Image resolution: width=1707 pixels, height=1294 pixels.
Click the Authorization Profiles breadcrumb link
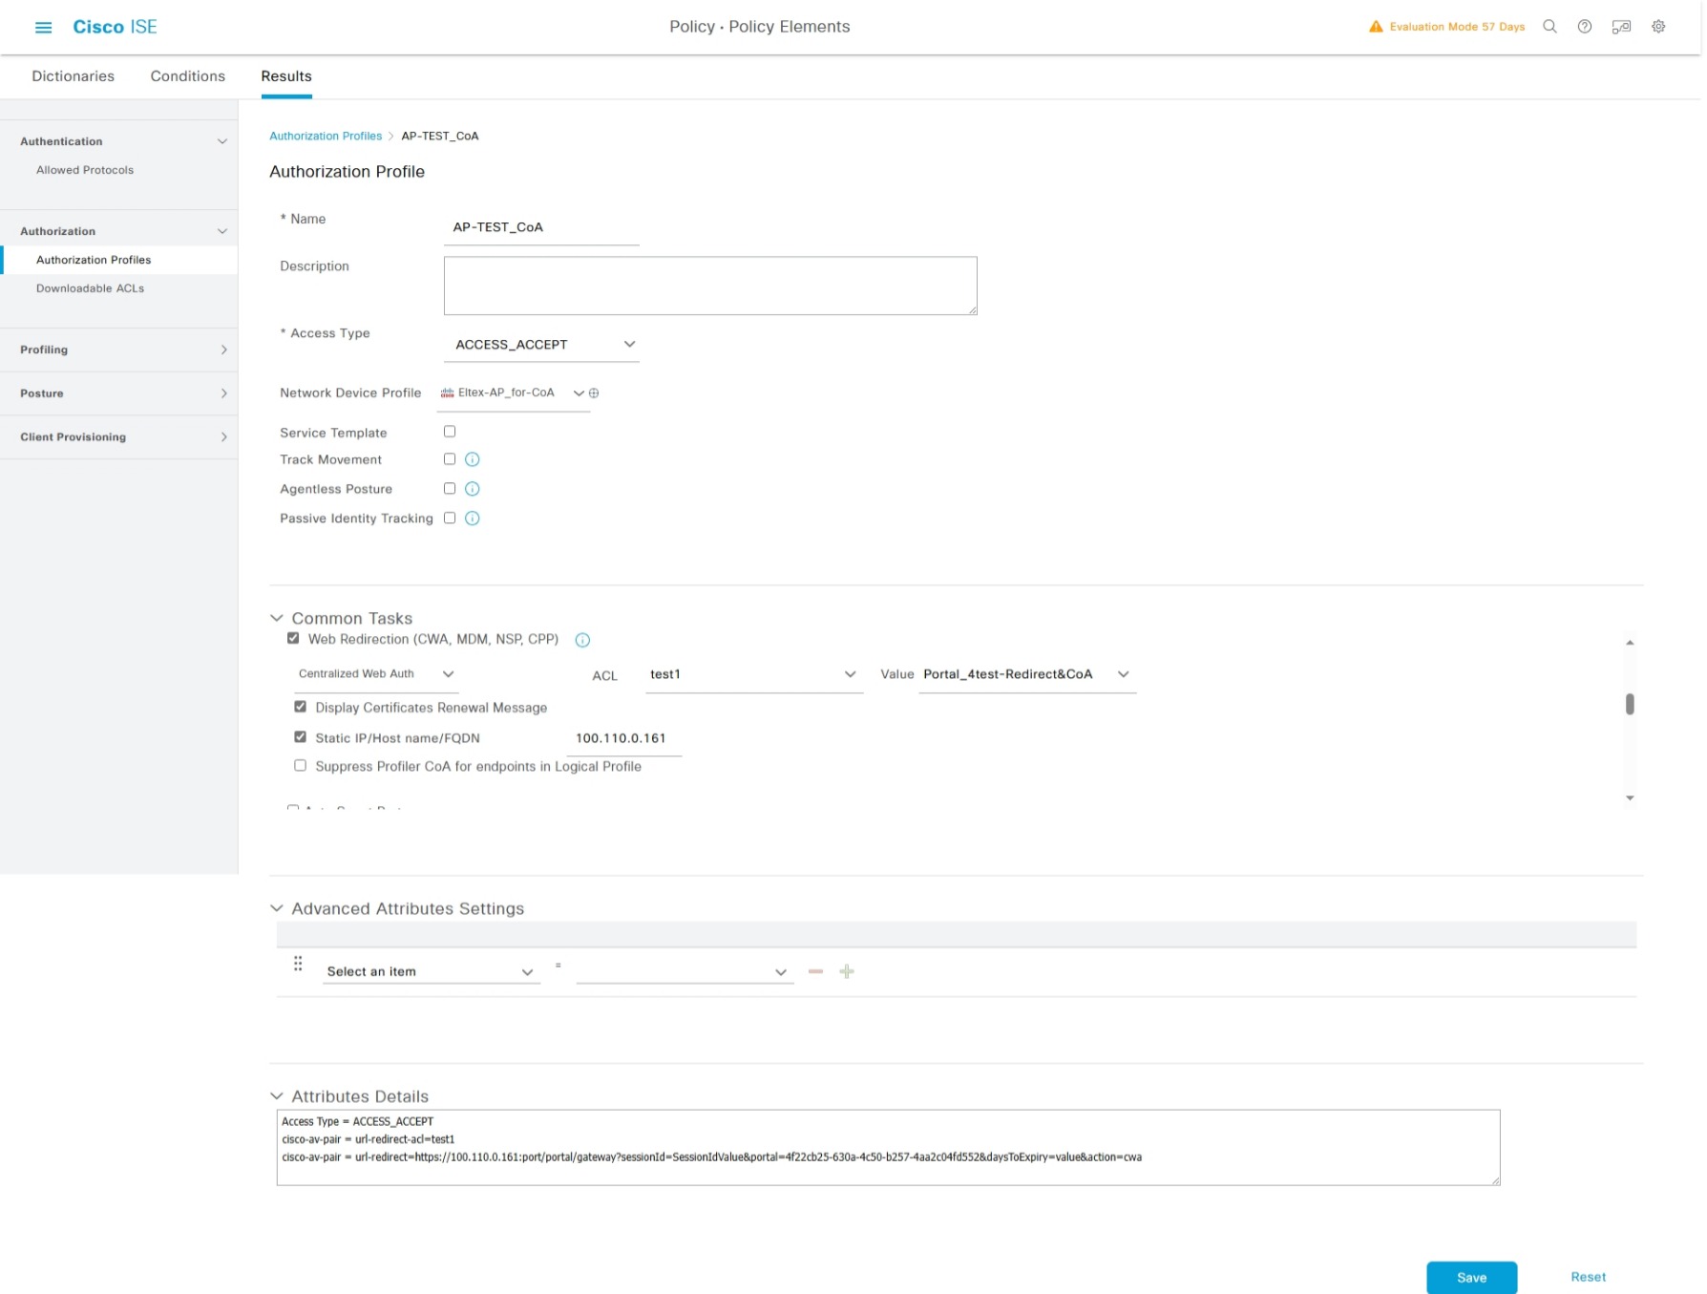[326, 137]
